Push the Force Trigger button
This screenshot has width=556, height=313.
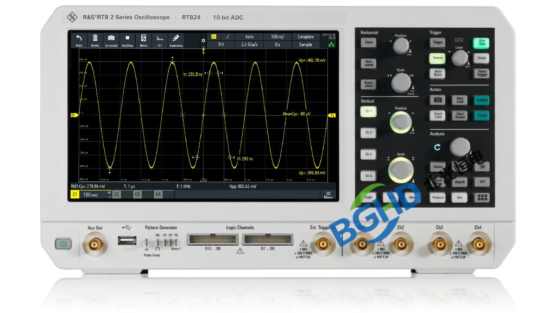pos(482,73)
